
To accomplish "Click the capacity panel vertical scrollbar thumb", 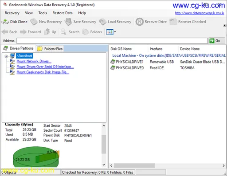I will pyautogui.click(x=104, y=144).
